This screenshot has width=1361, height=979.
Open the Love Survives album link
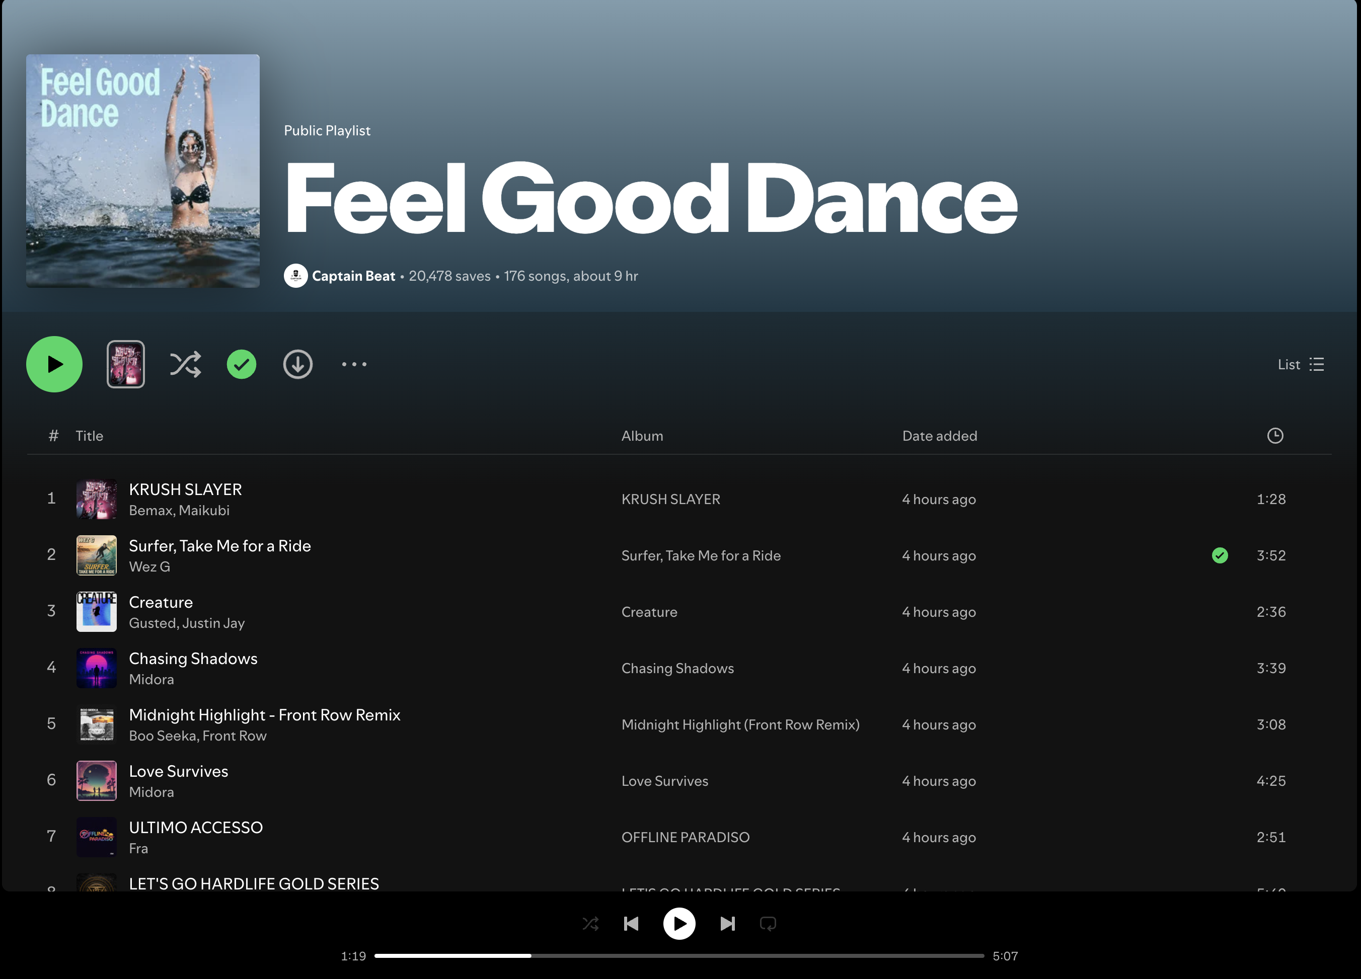tap(665, 781)
